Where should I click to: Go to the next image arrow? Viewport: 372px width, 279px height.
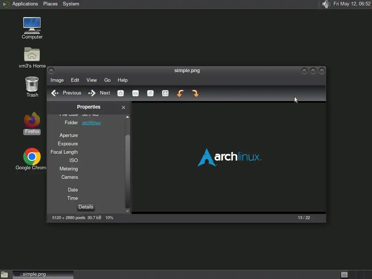(x=92, y=93)
